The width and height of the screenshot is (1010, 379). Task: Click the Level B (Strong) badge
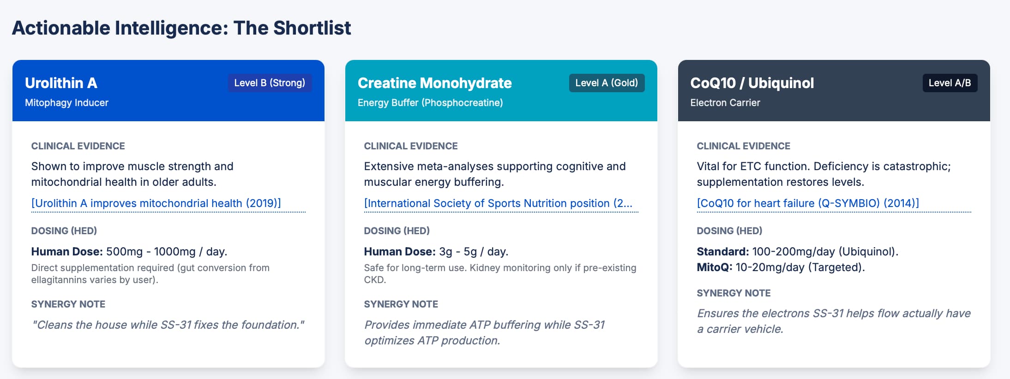coord(270,83)
